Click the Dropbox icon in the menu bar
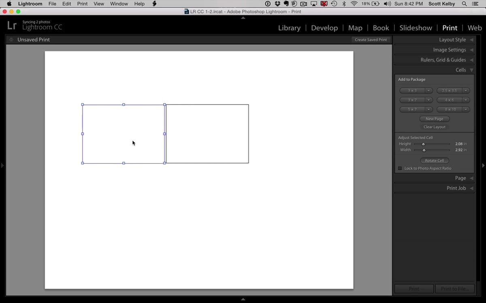The height and width of the screenshot is (303, 486). click(277, 4)
